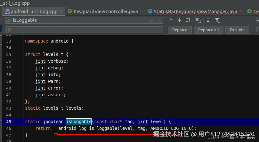The height and width of the screenshot is (142, 259).
Task: Click 'jint verbose;' code line
Action: tap(52, 61)
